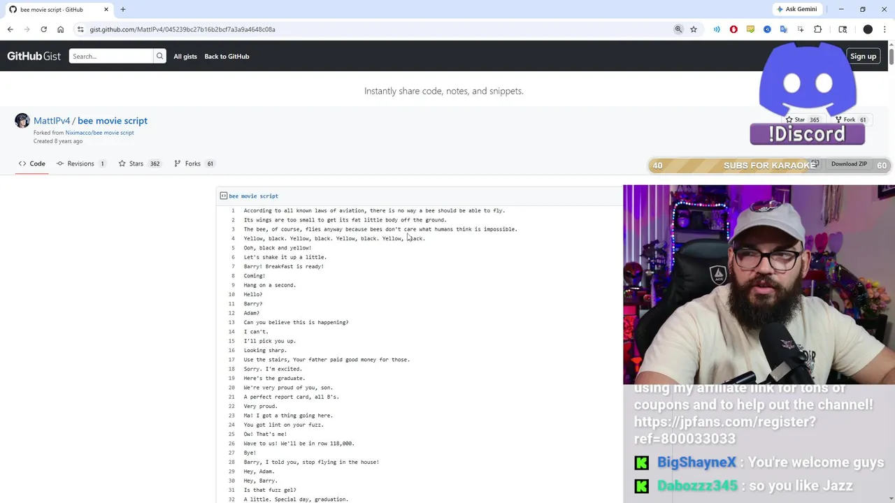Click BigShayneX chat username

click(x=696, y=462)
